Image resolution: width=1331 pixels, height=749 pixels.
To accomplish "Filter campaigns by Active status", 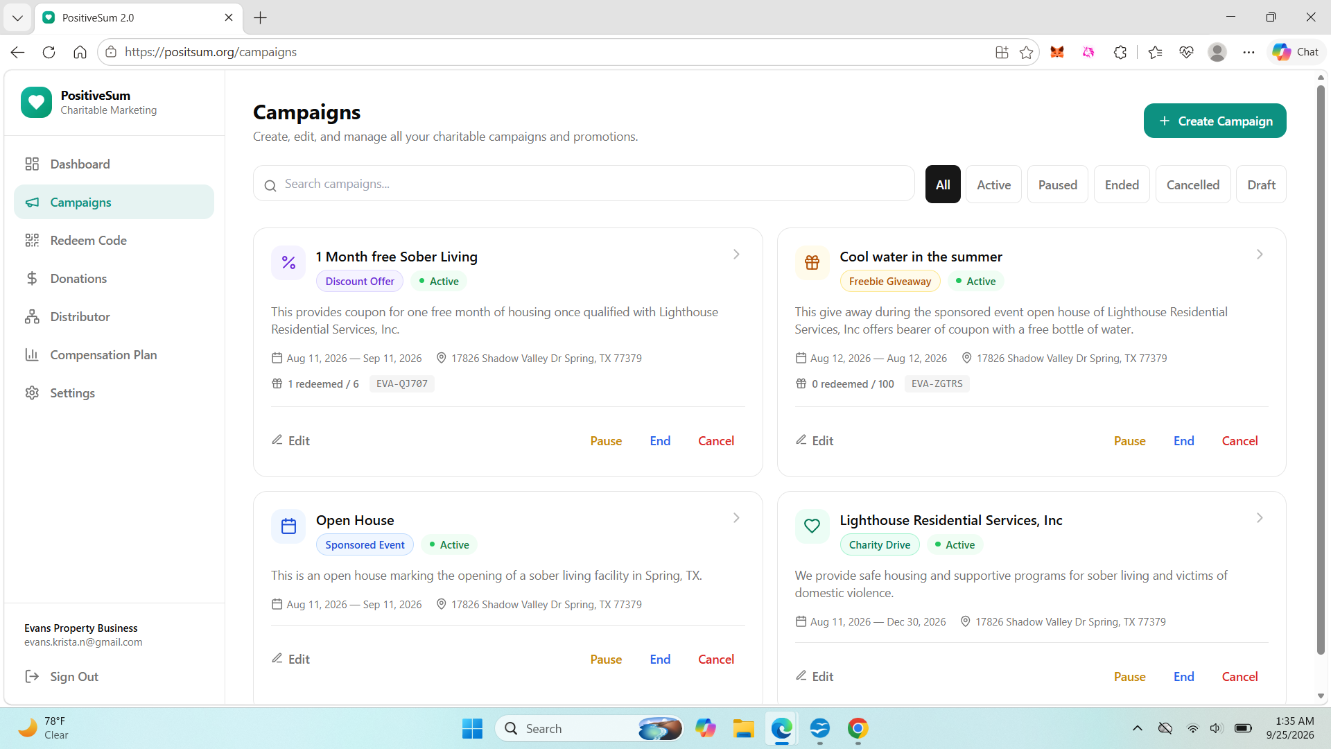I will coord(993,184).
